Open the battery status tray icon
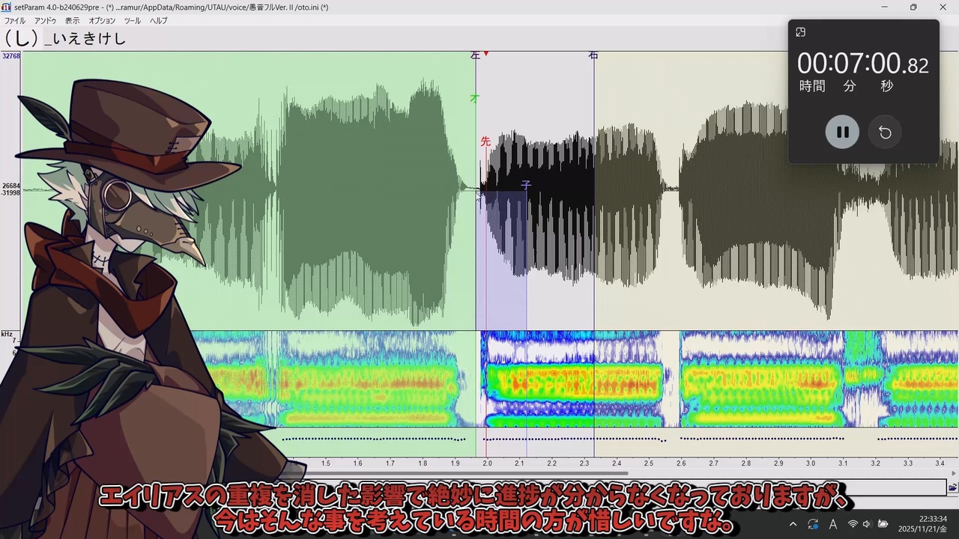 click(883, 524)
